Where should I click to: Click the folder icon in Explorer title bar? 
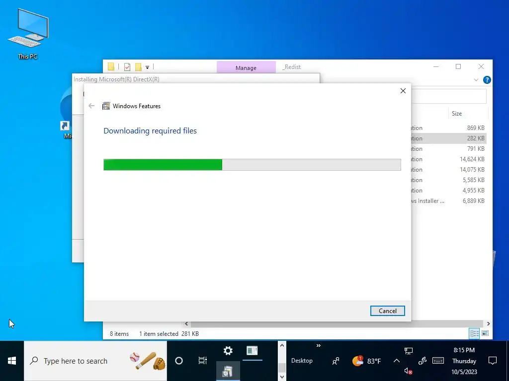point(111,67)
